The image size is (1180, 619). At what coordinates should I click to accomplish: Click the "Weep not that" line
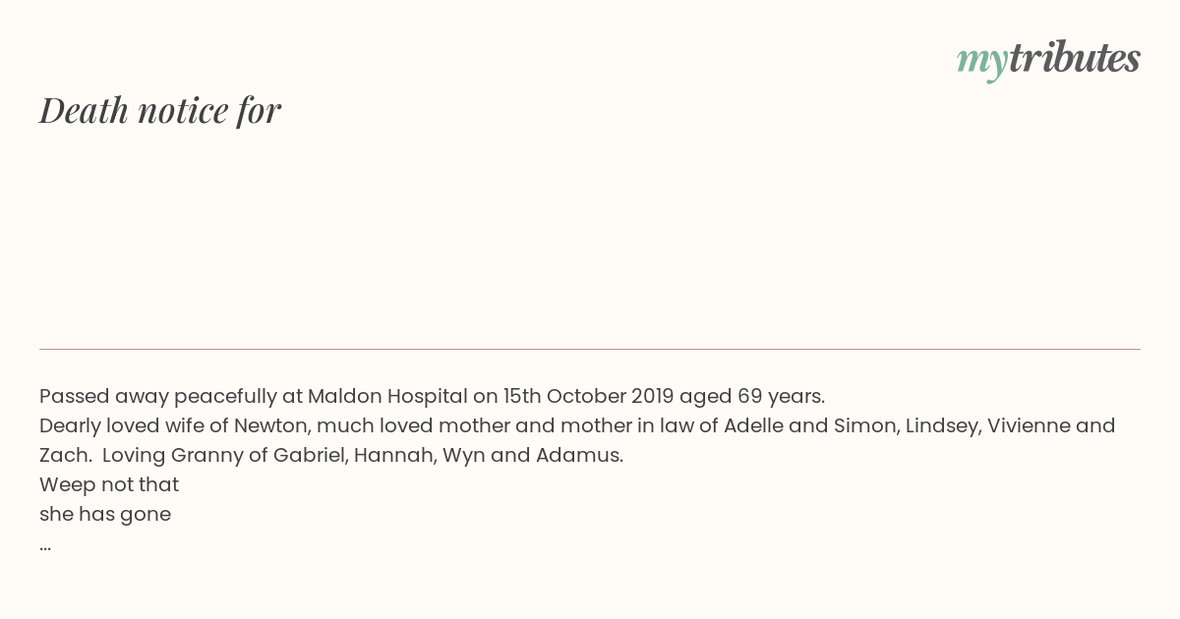tap(109, 485)
